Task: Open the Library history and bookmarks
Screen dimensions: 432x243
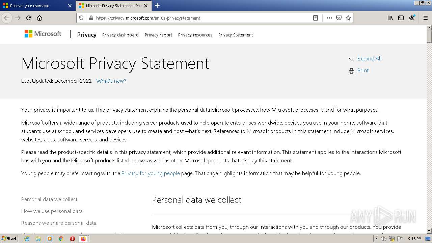Action: click(390, 18)
